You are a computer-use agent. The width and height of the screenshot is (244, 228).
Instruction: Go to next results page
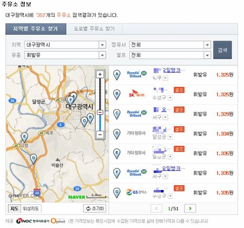coord(190,209)
